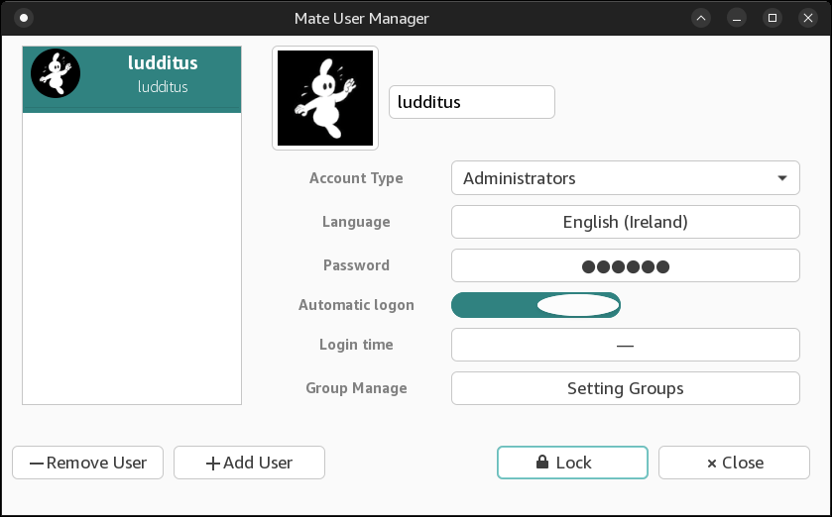Disable the Automatic logon switch

pyautogui.click(x=535, y=305)
